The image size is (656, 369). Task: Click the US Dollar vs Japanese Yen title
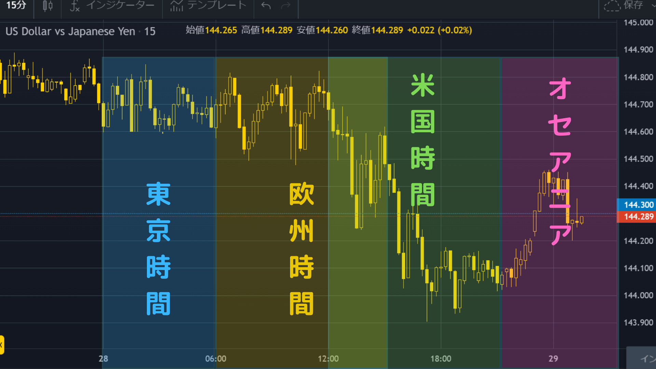coord(70,31)
